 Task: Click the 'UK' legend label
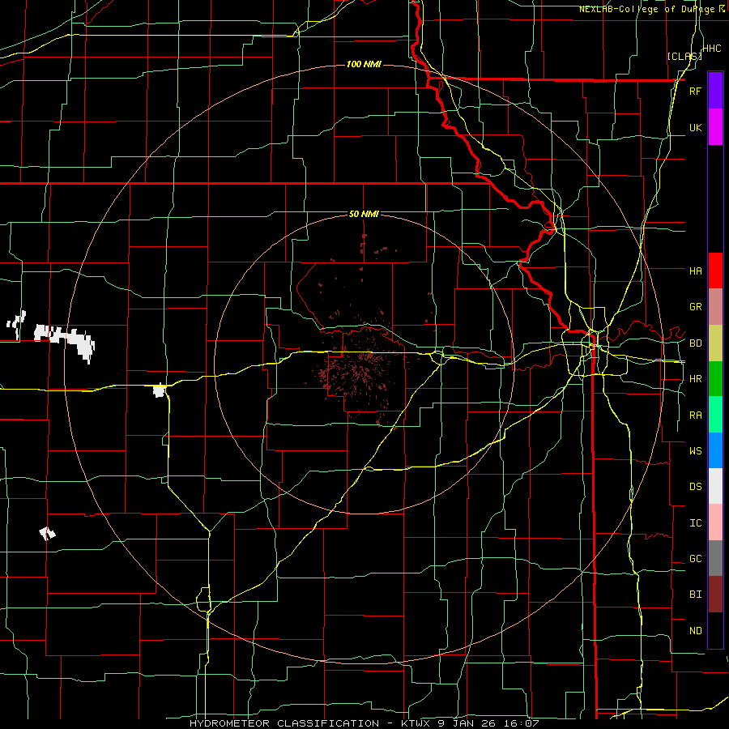pyautogui.click(x=695, y=127)
